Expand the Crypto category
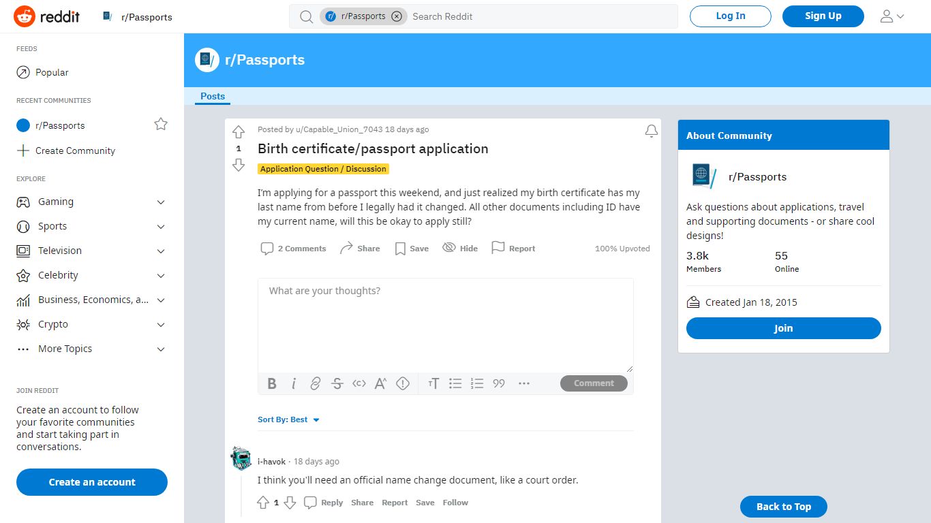 92,324
